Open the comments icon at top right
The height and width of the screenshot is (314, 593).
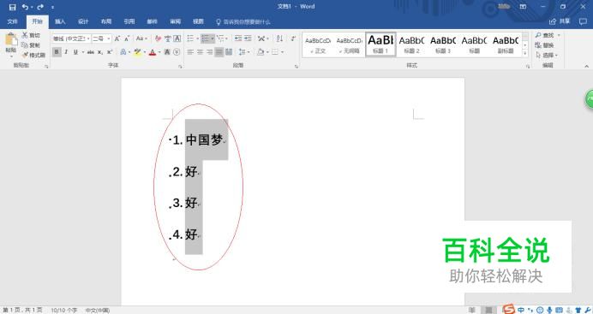(583, 21)
